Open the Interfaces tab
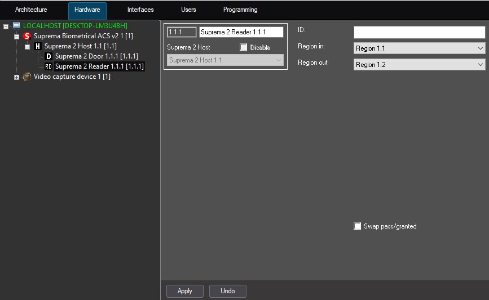The width and height of the screenshot is (489, 300). pos(140,10)
